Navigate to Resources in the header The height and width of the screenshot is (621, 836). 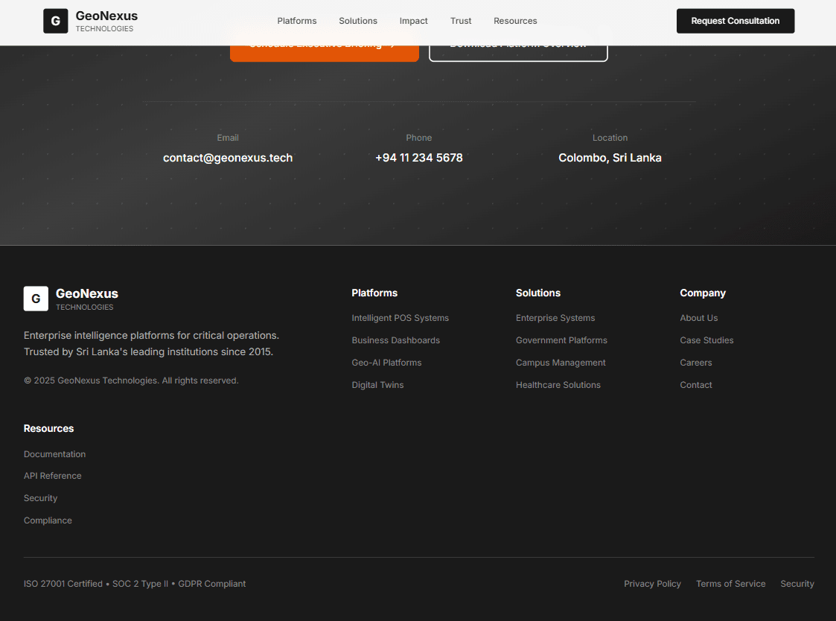(515, 21)
